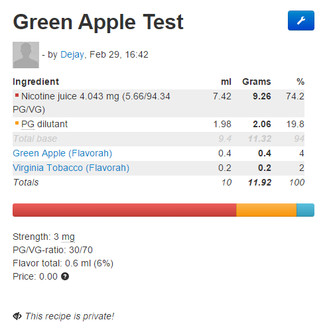Image resolution: width=331 pixels, height=328 pixels.
Task: Click the red nicotine segment of the ratio bar
Action: [125, 210]
